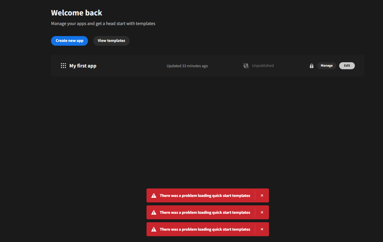The height and width of the screenshot is (242, 383).
Task: Click warning triangle on the topmost error toast
Action: coord(154,195)
